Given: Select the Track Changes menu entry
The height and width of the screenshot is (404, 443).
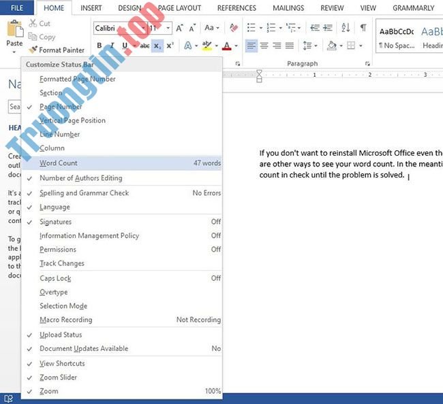Looking at the screenshot, I should point(62,263).
